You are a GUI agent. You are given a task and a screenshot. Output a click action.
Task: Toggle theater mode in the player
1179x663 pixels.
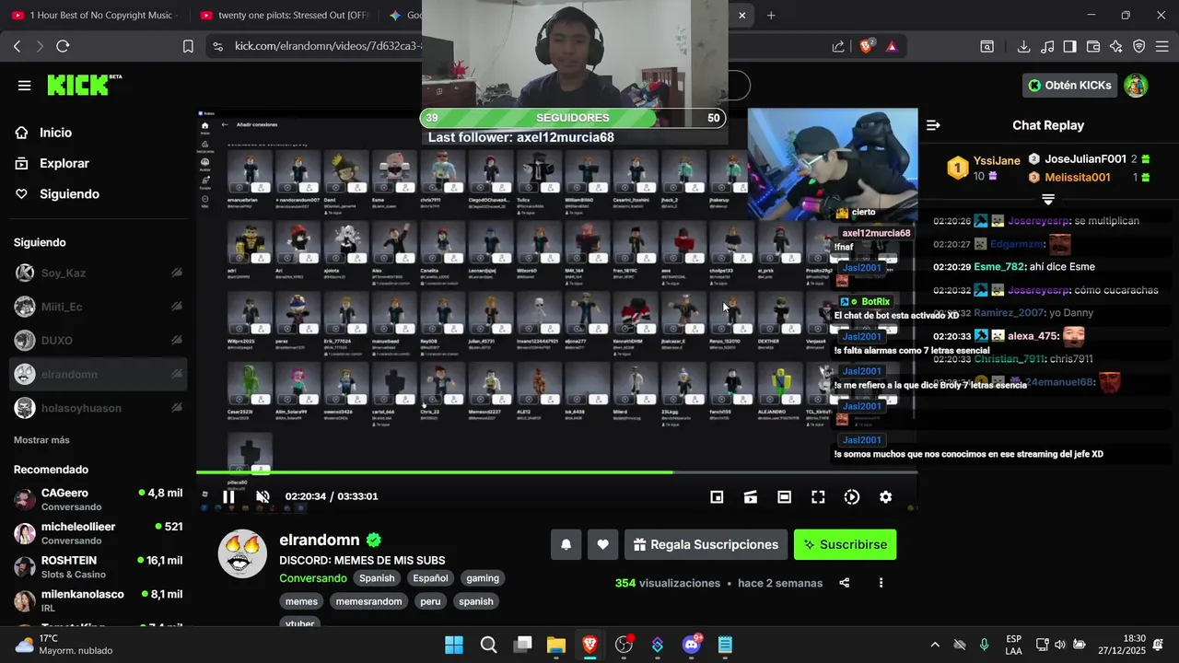(784, 497)
